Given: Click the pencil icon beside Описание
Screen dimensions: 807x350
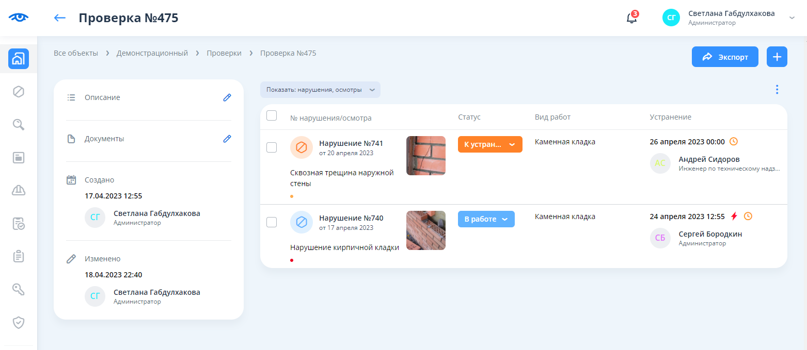Looking at the screenshot, I should tap(227, 97).
